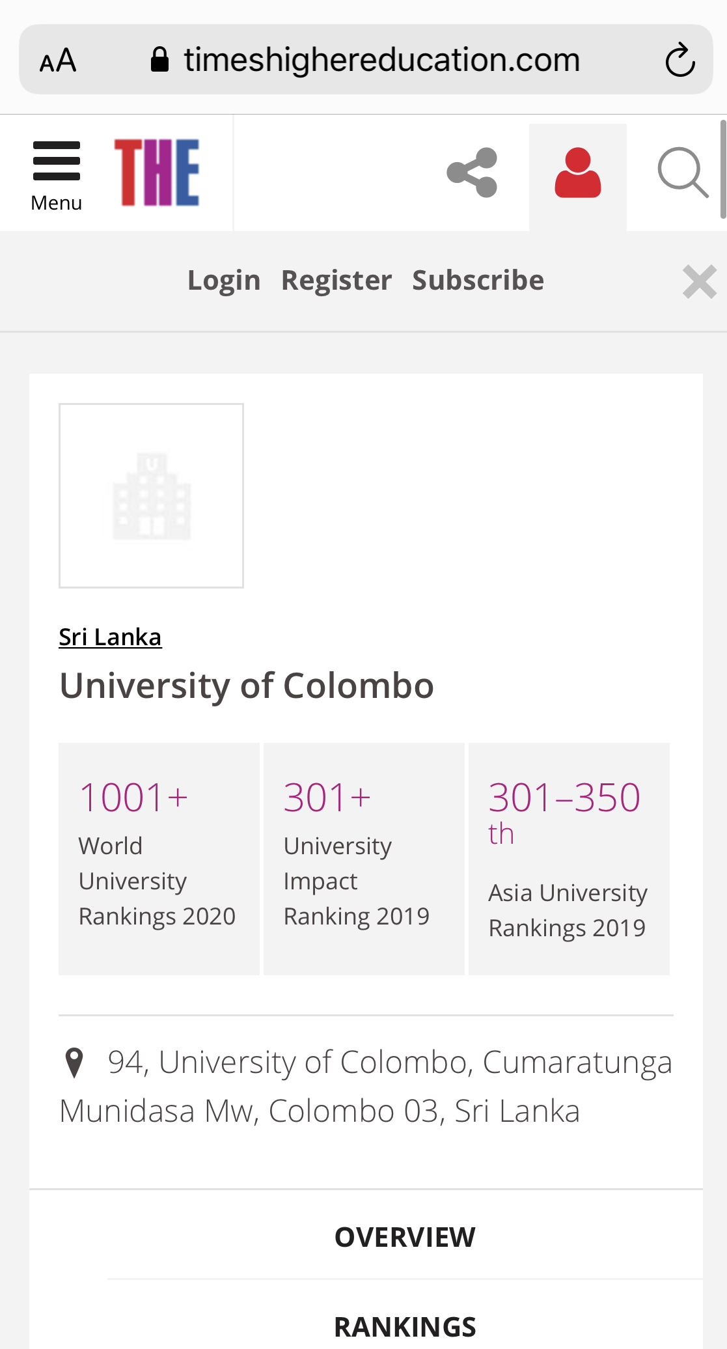The image size is (727, 1349).
Task: Tap the red user account icon
Action: 577,174
